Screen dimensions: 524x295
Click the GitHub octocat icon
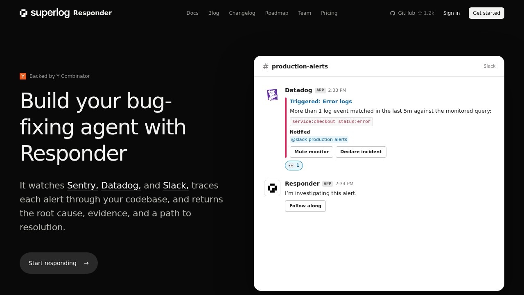coord(393,13)
